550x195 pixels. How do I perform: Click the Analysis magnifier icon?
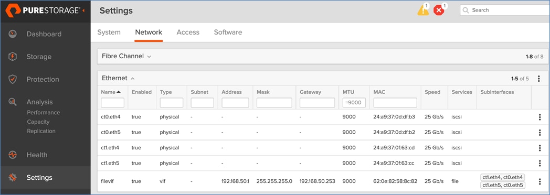click(13, 102)
